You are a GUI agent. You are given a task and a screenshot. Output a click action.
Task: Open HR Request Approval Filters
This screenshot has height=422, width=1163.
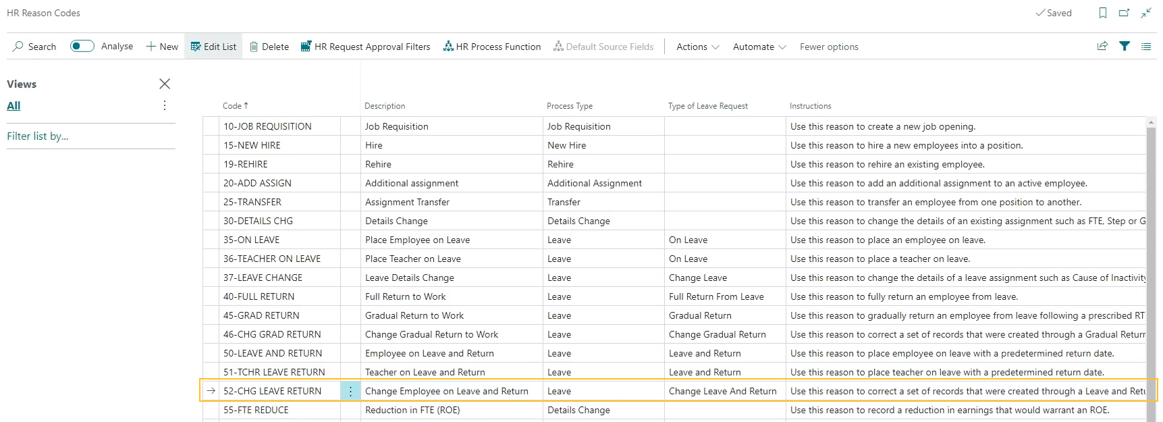point(365,47)
